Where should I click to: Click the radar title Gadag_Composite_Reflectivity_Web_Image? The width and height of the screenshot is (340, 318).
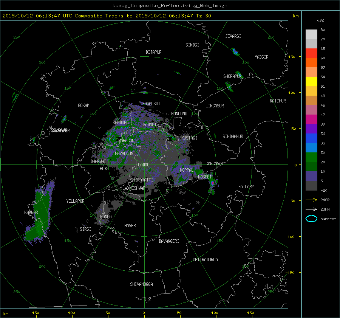[170, 6]
